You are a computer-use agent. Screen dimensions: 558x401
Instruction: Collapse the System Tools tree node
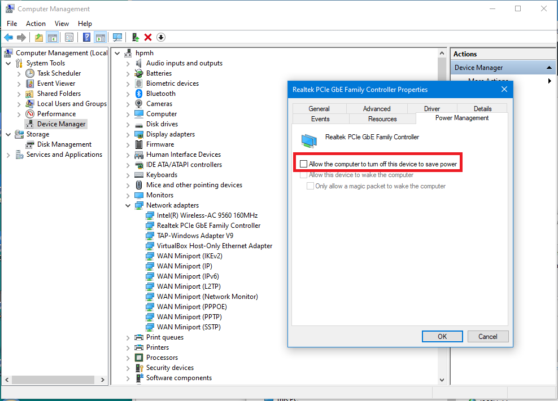(x=8, y=63)
